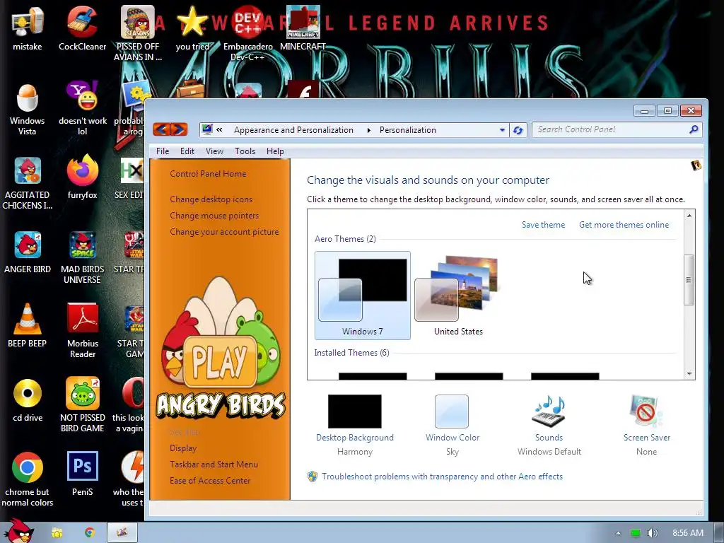Click the search magnifier icon

pos(694,130)
